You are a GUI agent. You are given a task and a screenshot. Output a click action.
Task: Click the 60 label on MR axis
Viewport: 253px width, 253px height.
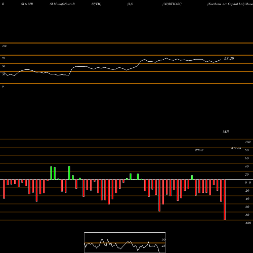tap(247, 158)
